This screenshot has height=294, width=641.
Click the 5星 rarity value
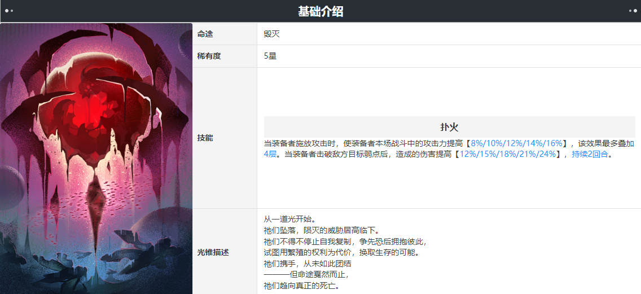(x=270, y=56)
